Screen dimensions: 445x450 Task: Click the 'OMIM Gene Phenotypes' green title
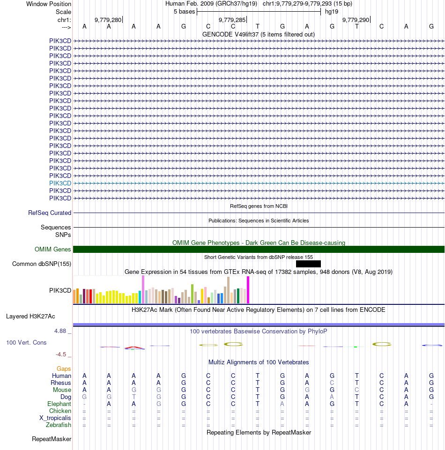tap(259, 243)
